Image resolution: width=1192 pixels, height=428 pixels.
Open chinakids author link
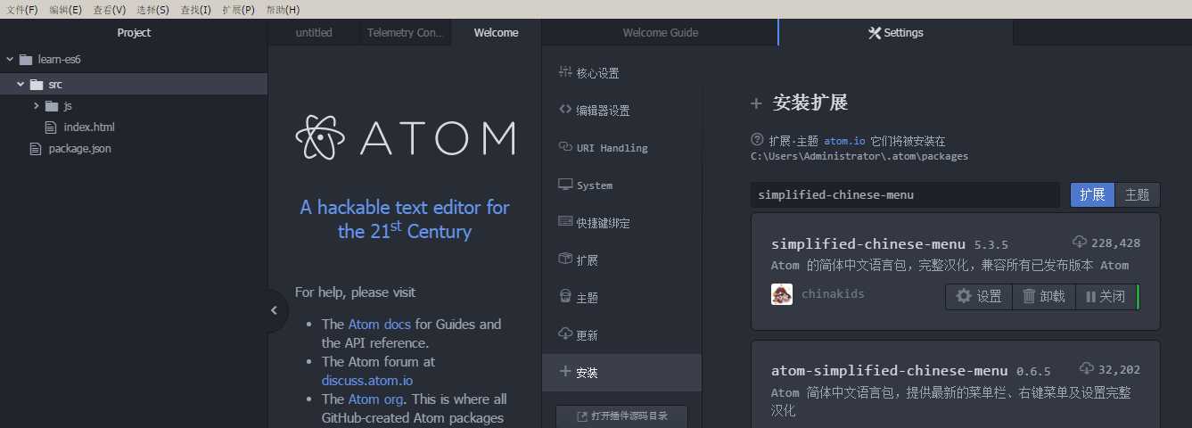click(x=833, y=294)
